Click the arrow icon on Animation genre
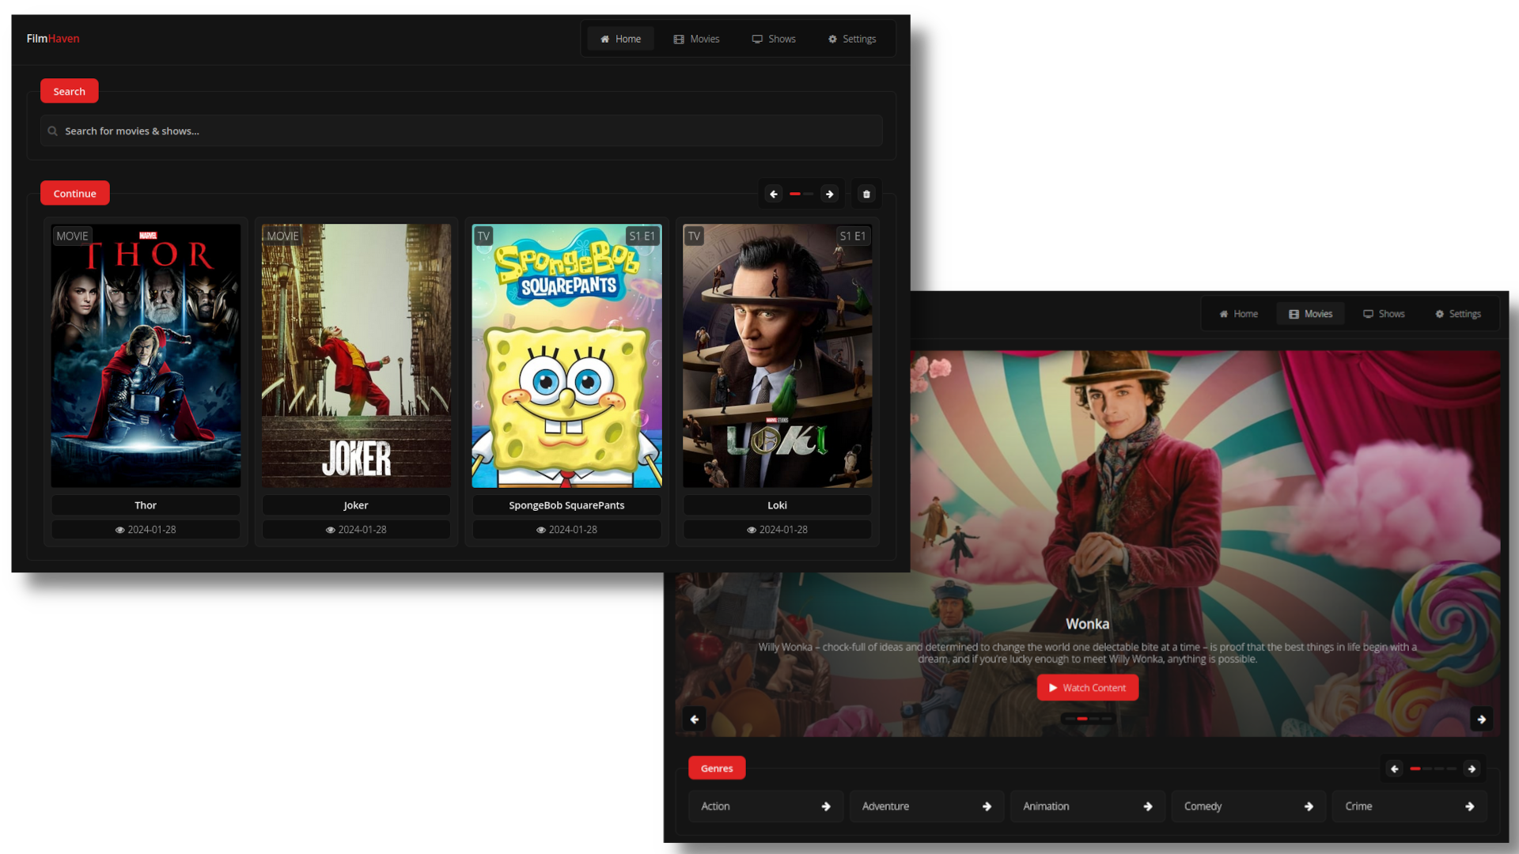The width and height of the screenshot is (1519, 854). pyautogui.click(x=1148, y=807)
